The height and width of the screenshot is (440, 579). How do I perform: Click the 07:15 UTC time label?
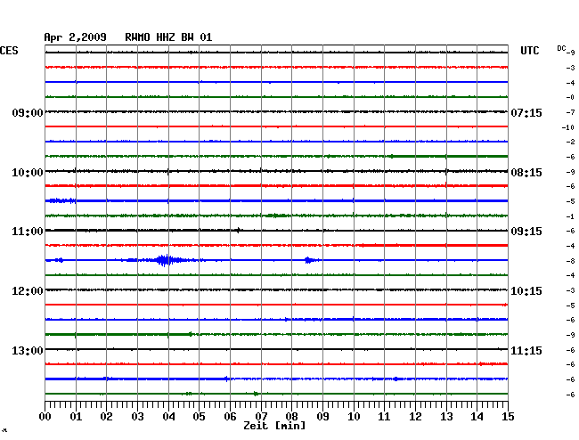(x=526, y=112)
